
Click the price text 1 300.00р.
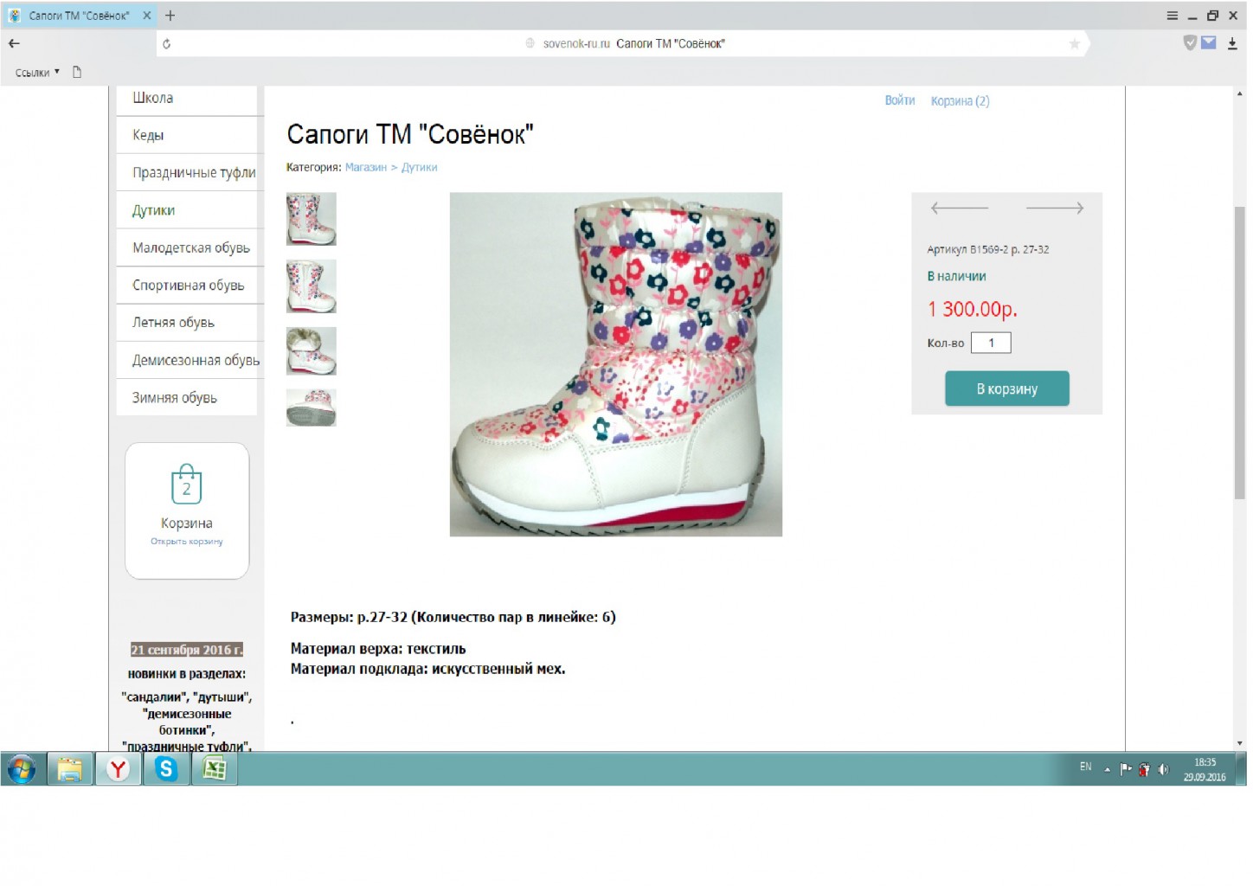point(973,309)
